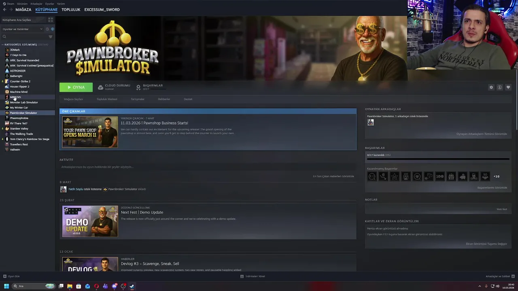This screenshot has width=518, height=291.
Task: Open Microsoft Store from taskbar
Action: 79,286
